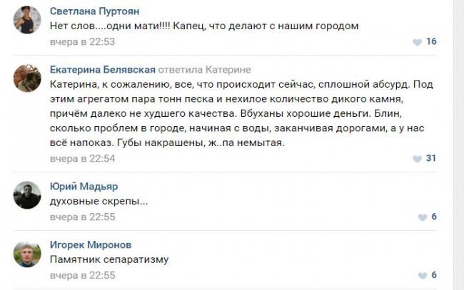Click the like count 31
The width and height of the screenshot is (464, 290).
tap(430, 158)
